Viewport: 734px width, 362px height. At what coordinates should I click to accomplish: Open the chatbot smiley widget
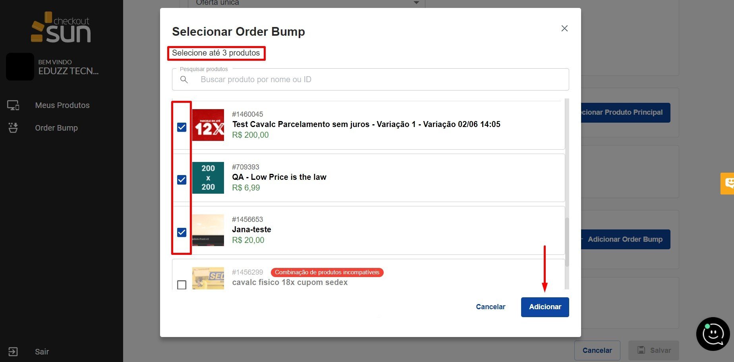pos(713,334)
